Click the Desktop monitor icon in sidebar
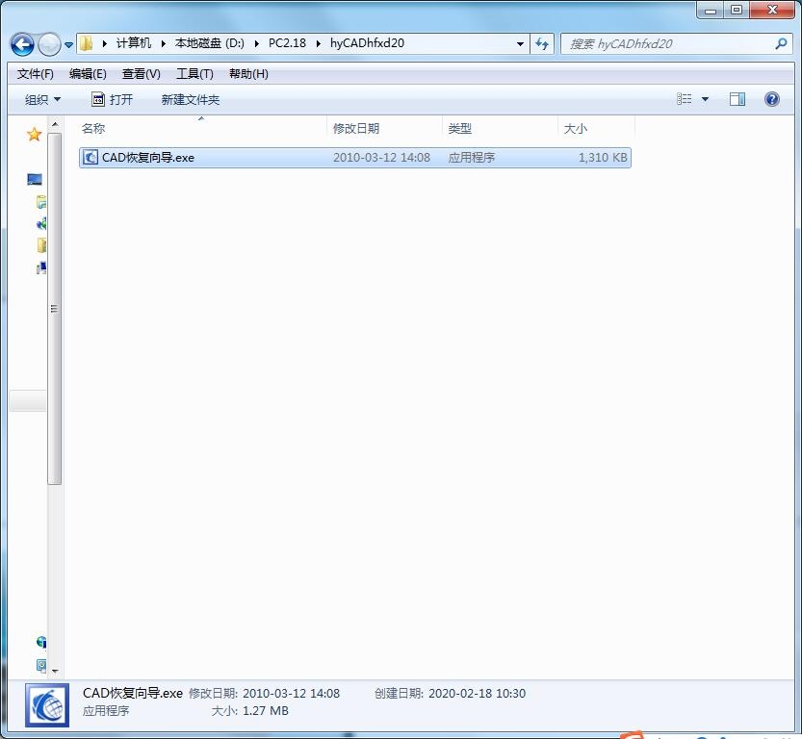Viewport: 802px width, 739px height. [35, 180]
